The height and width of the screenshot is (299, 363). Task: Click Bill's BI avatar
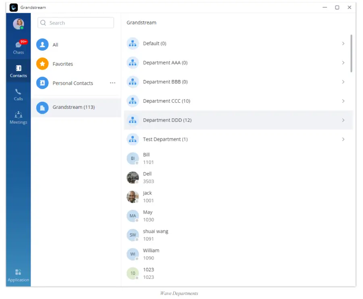tap(133, 158)
